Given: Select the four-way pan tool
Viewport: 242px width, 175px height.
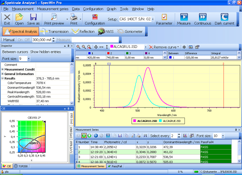Looking at the screenshot, I should pyautogui.click(x=96, y=47).
